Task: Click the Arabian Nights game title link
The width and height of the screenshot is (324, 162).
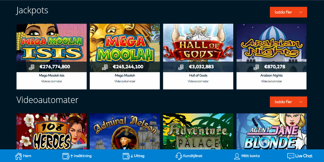Action: (x=272, y=75)
